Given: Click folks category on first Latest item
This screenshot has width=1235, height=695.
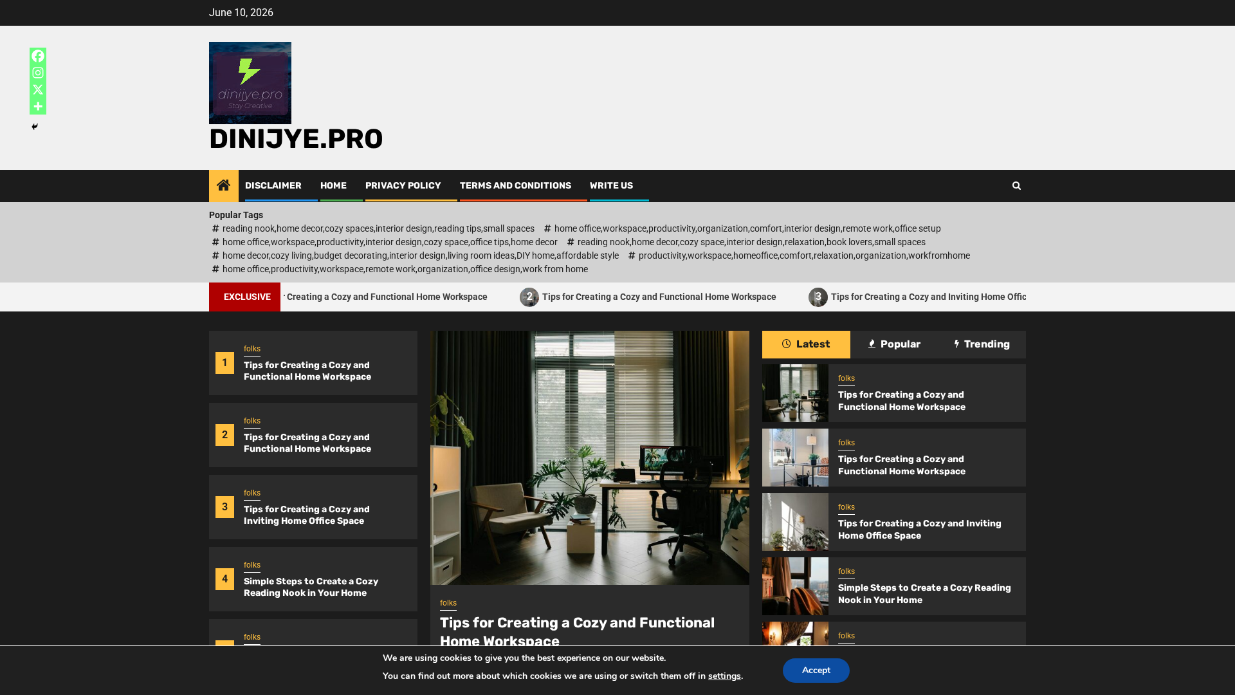Looking at the screenshot, I should [x=846, y=379].
